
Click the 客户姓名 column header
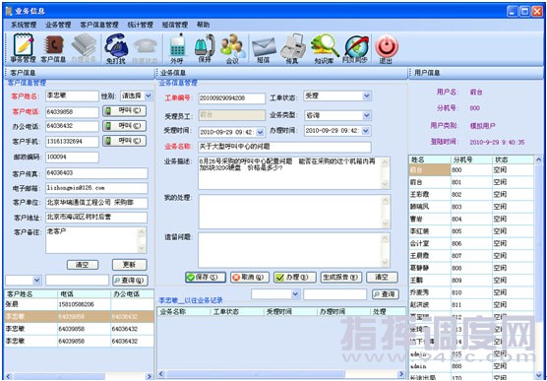click(31, 294)
